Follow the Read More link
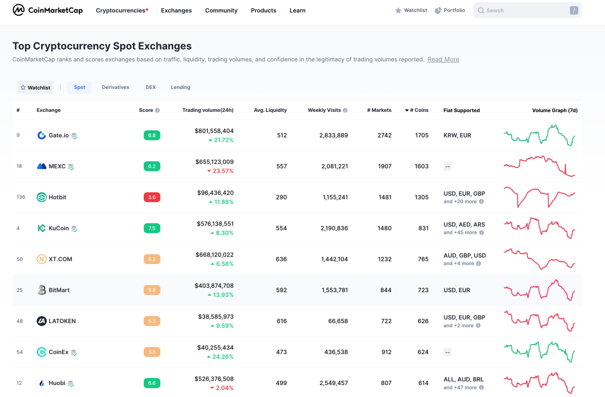 click(443, 59)
